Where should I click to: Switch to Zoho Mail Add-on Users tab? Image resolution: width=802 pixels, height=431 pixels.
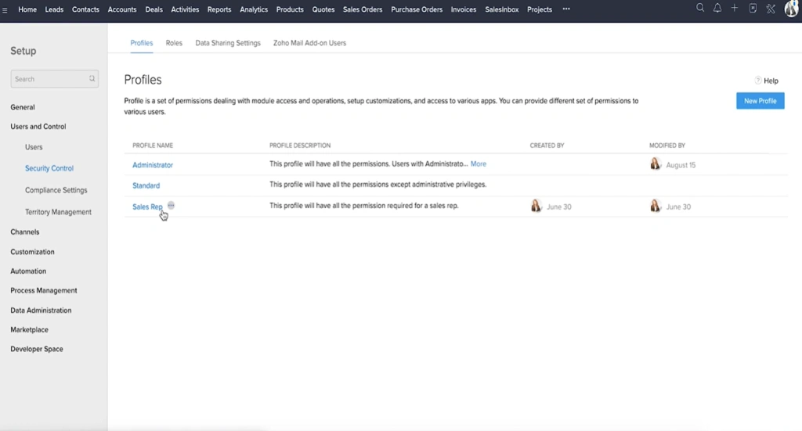[309, 43]
